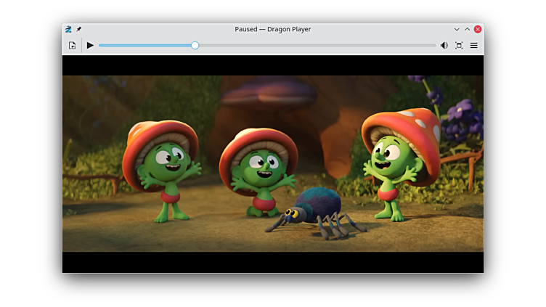Click the black letterbox bar above video
This screenshot has width=546, height=307.
pyautogui.click(x=272, y=65)
